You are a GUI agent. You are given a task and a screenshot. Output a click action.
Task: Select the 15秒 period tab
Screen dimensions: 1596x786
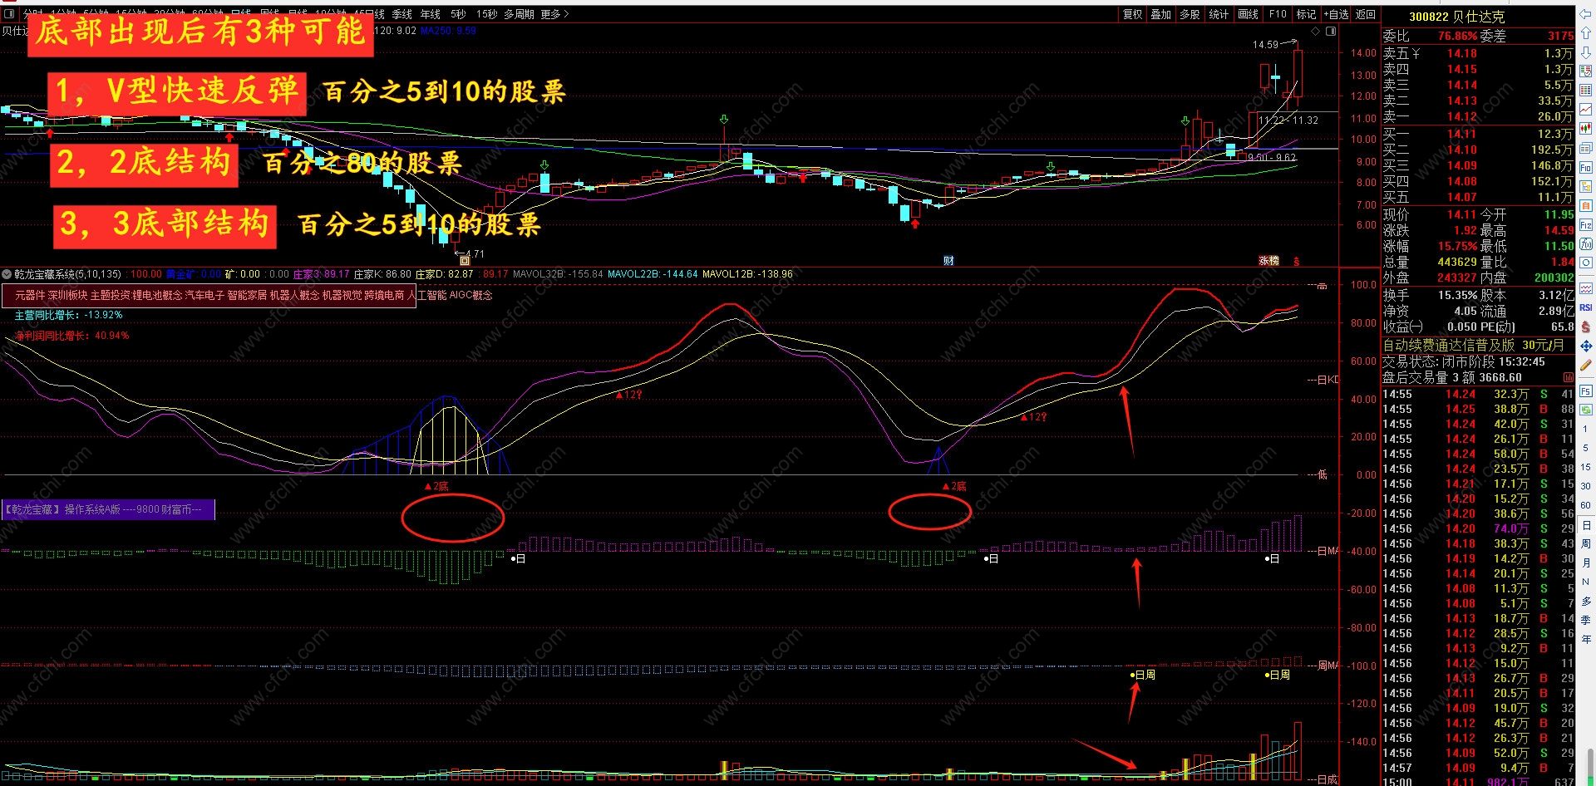[487, 14]
